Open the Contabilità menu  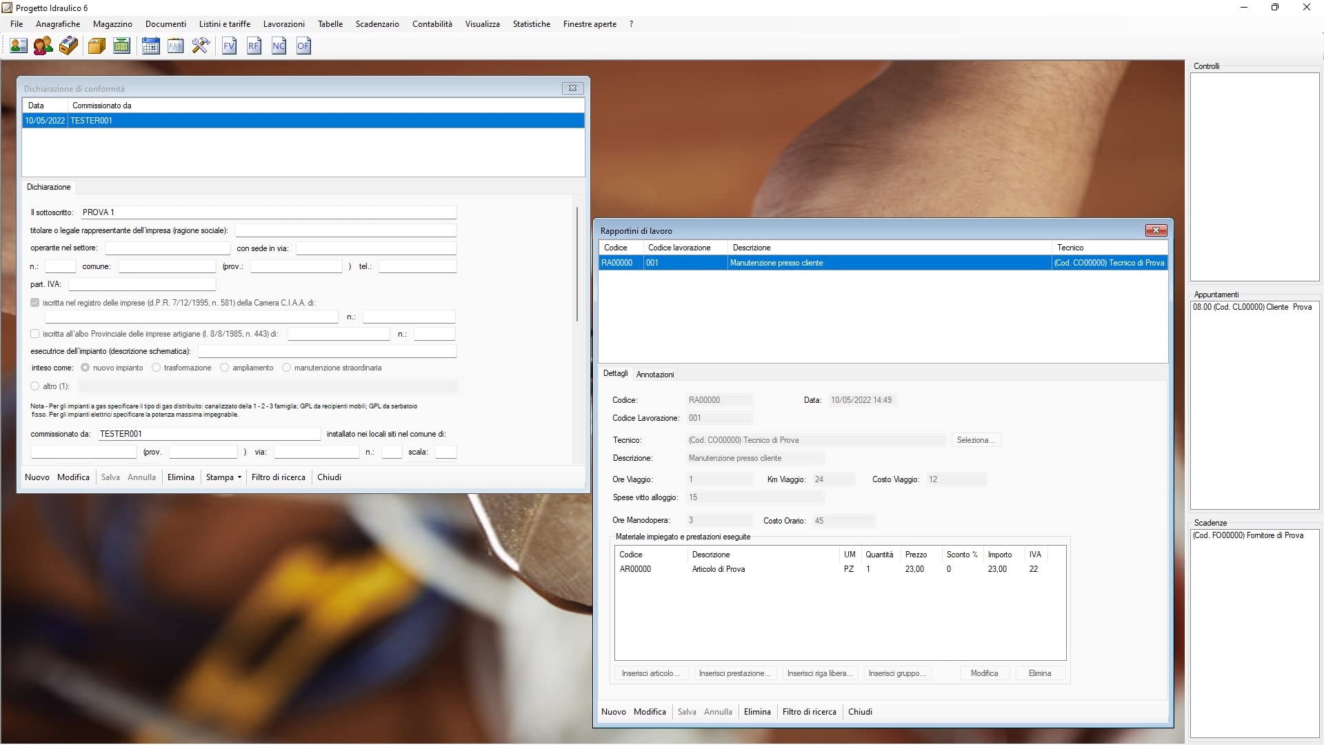point(432,24)
